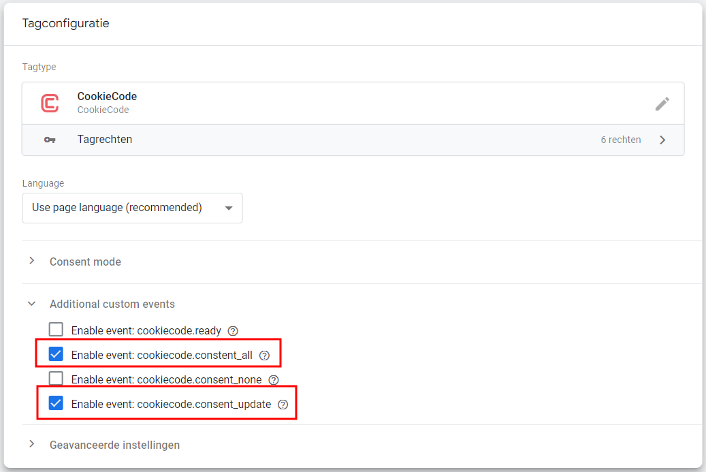Enable the cookiecode.ready event checkbox
Screen dimensions: 706x472
point(56,329)
